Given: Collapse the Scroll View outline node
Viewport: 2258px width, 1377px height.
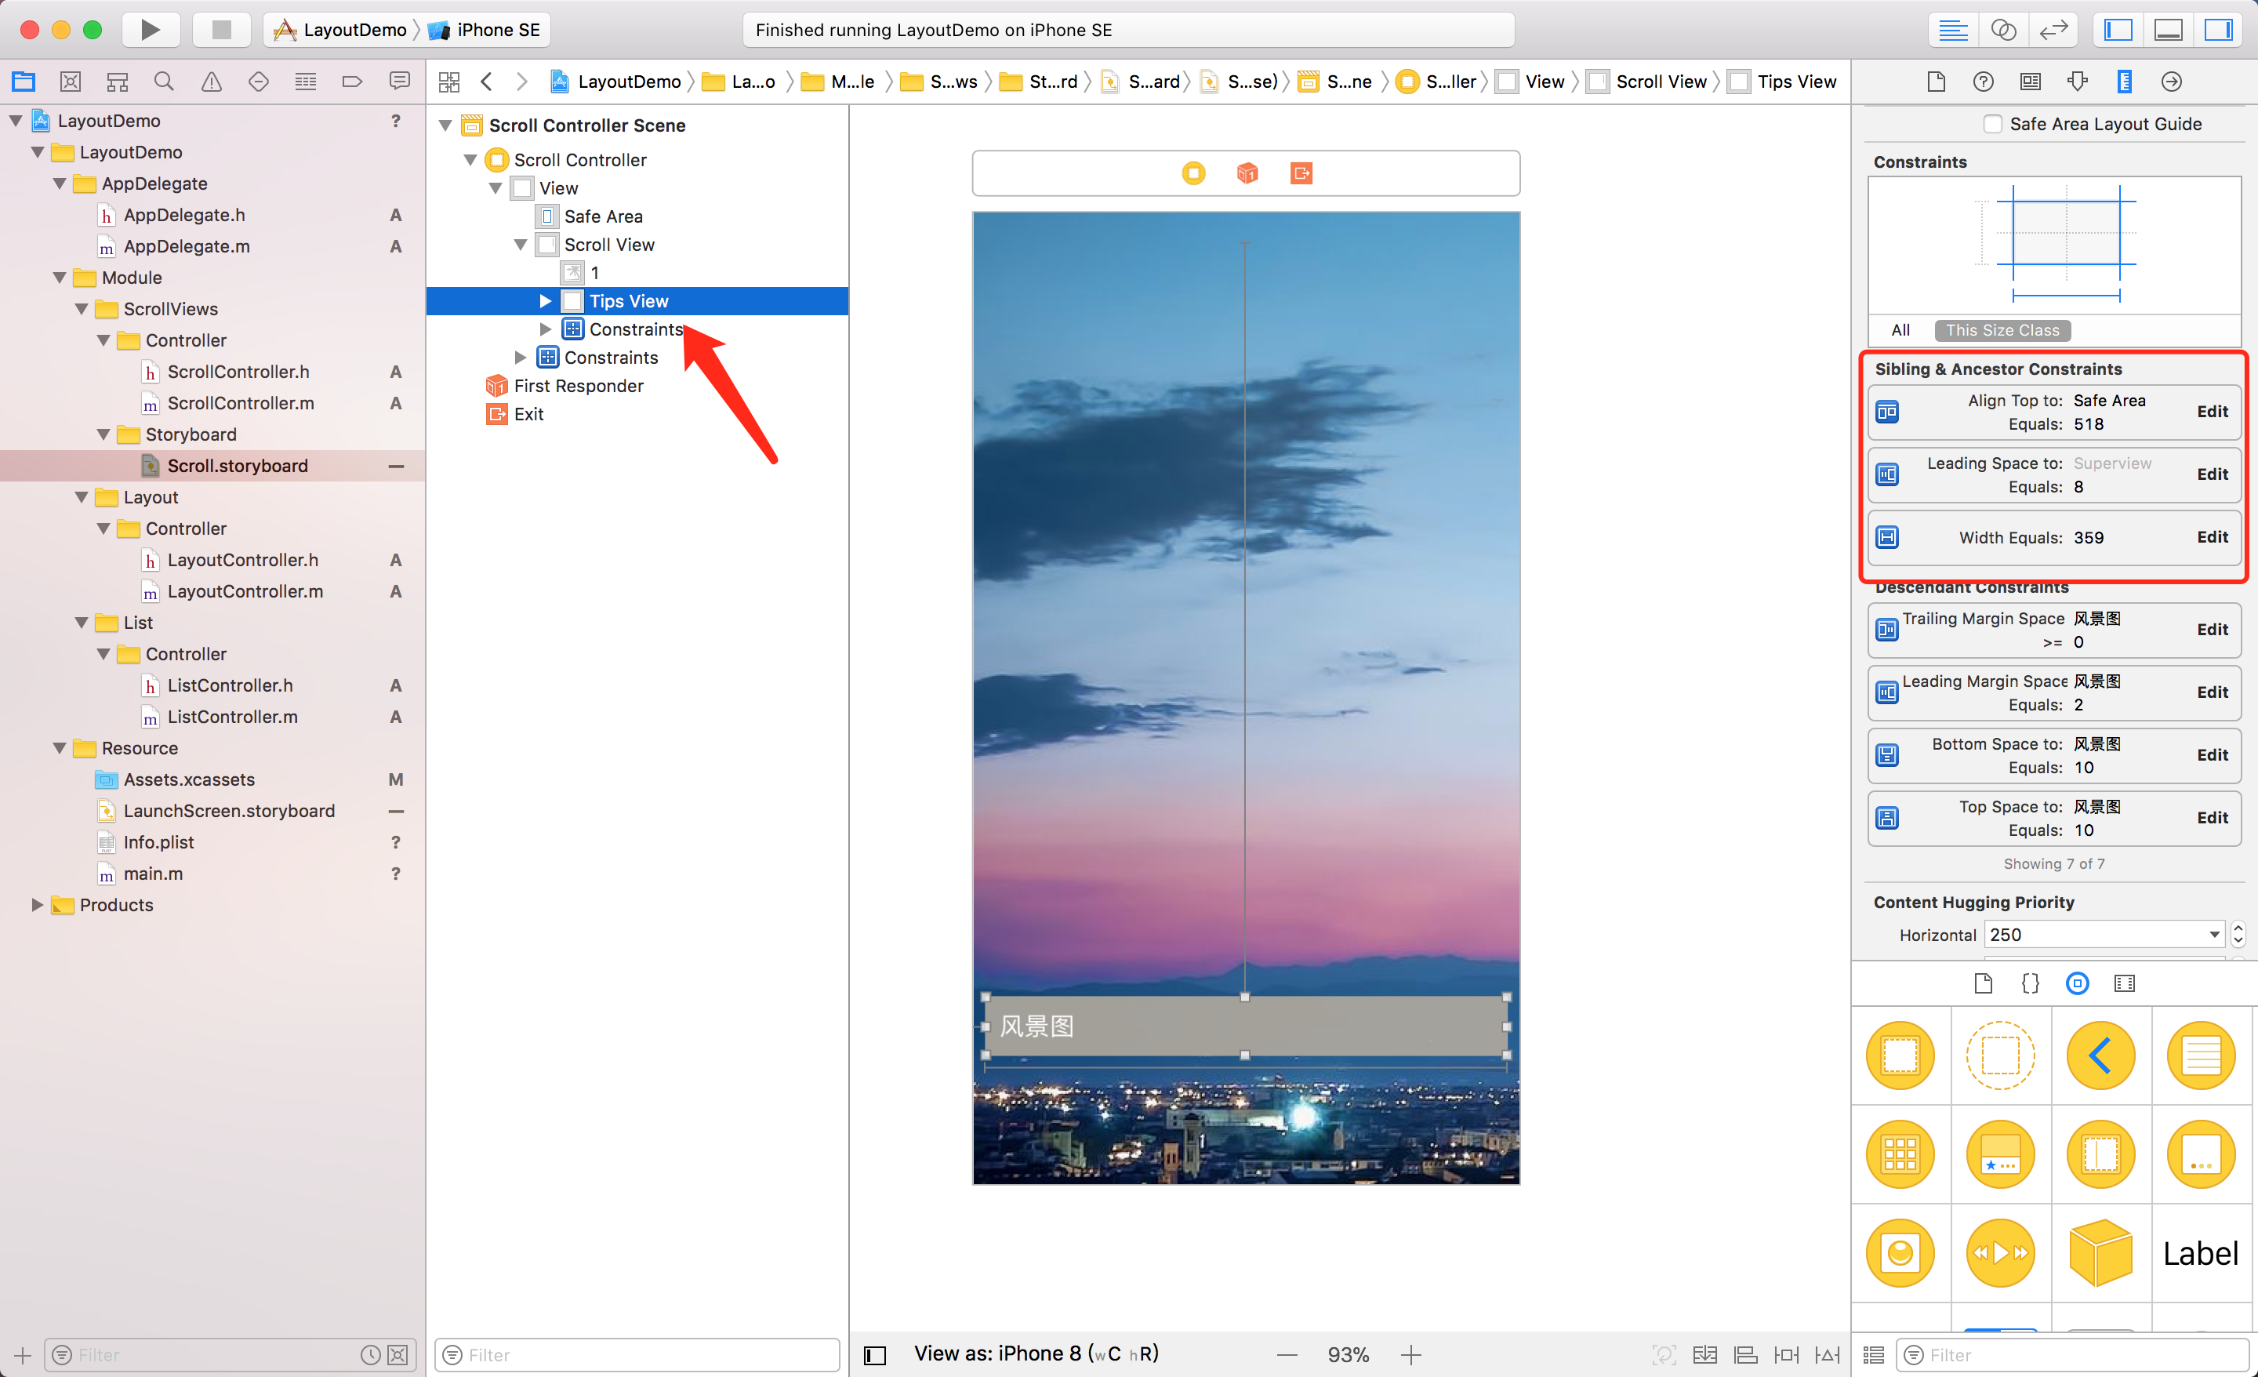Looking at the screenshot, I should (x=521, y=245).
